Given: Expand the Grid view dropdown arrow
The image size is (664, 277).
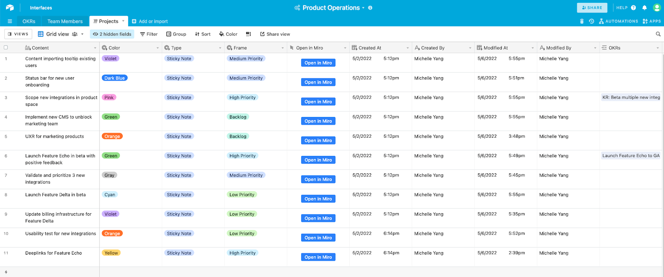Looking at the screenshot, I should pos(82,34).
